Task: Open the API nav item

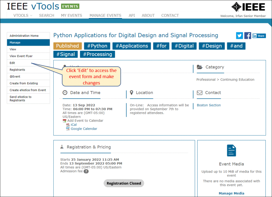Action: [x=132, y=16]
